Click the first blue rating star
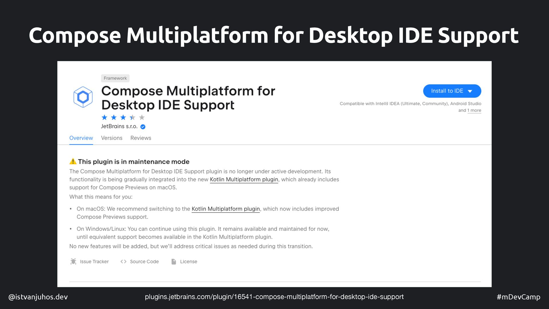Viewport: 549px width, 309px height. click(104, 117)
